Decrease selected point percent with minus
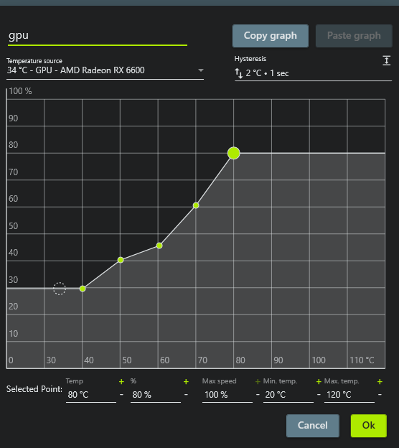 coord(186,395)
